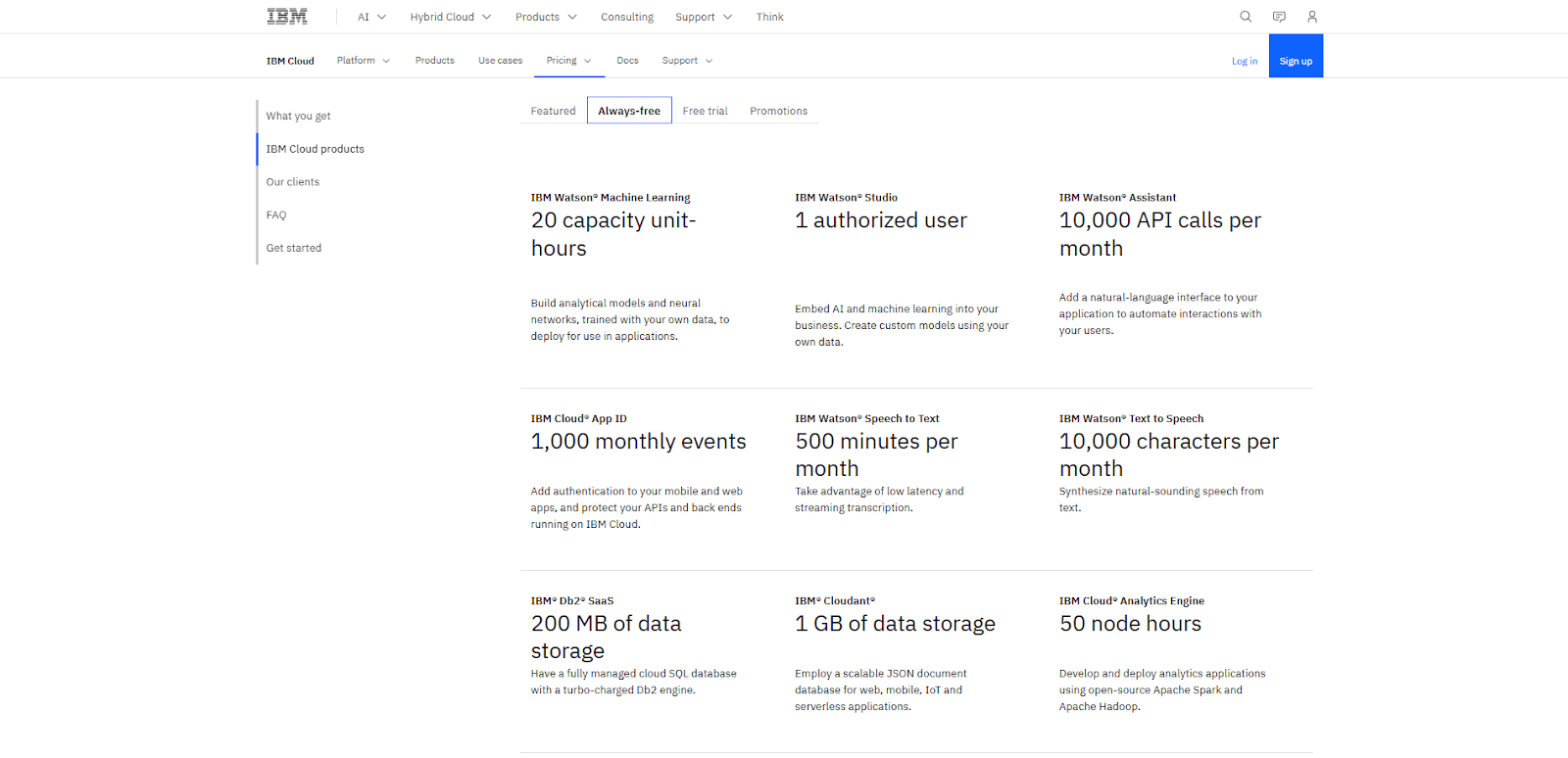Click the IBM Watson Assistant title
Viewport: 1568px width, 758px height.
1117,198
